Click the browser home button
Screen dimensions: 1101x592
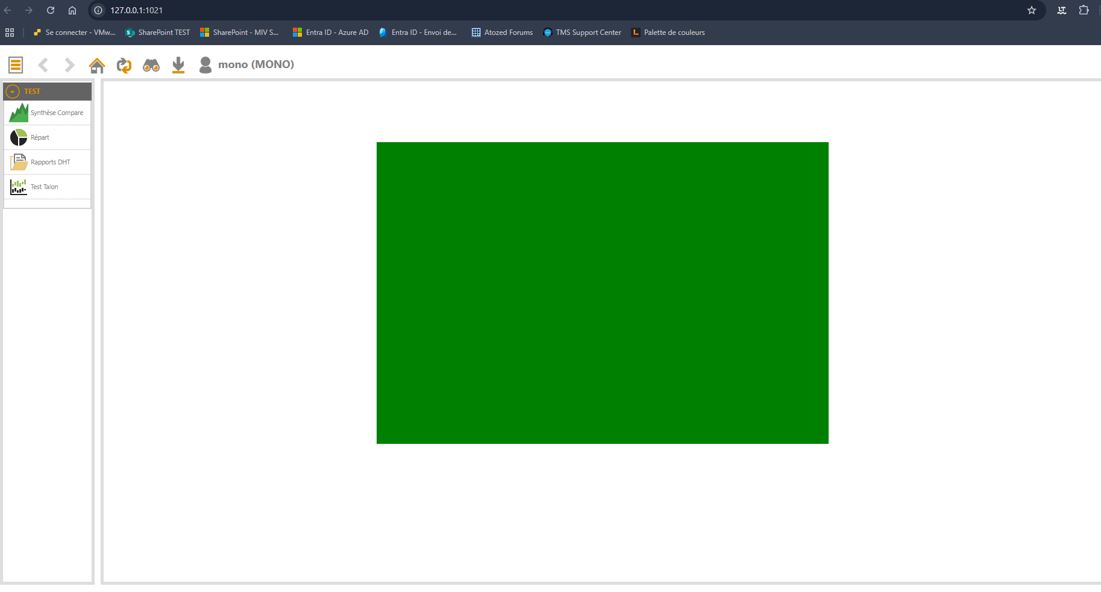click(x=72, y=10)
